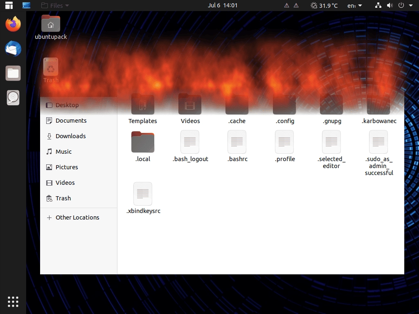The height and width of the screenshot is (314, 419).
Task: Select Desktop in the Files sidebar
Action: pyautogui.click(x=79, y=105)
